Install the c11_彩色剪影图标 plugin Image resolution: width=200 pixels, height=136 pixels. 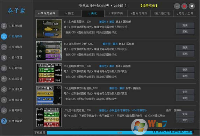(185, 25)
